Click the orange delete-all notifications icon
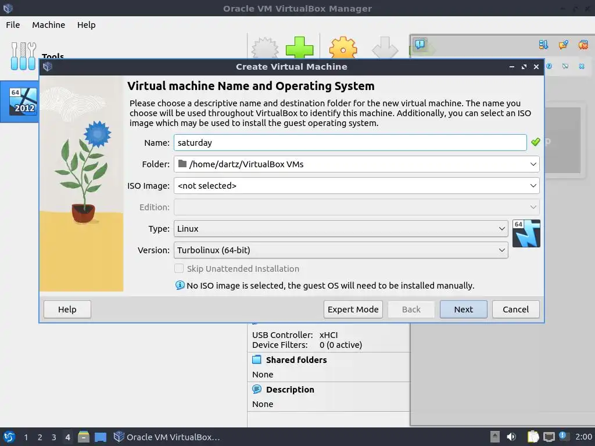 click(583, 45)
